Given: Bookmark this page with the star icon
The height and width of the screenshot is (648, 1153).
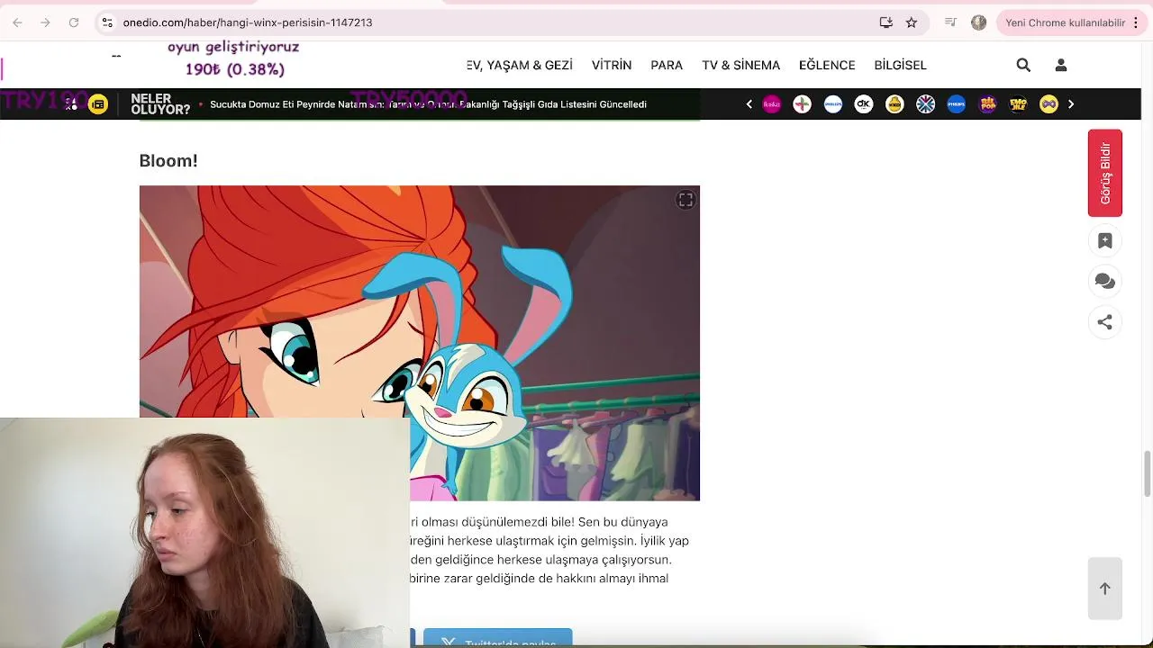Looking at the screenshot, I should point(912,22).
